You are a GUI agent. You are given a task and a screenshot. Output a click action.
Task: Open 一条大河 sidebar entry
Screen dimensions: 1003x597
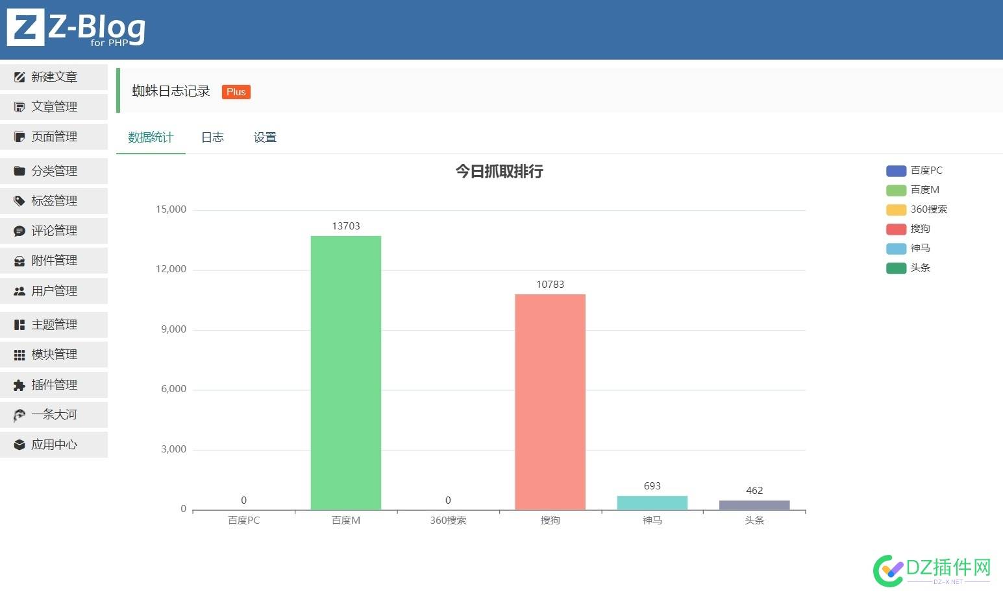(x=54, y=415)
